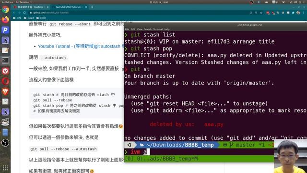Reload the GitHub page in Chrome
Image resolution: width=307 pixels, height=173 pixels.
coord(24,12)
